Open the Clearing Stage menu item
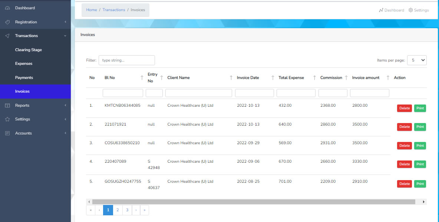The image size is (439, 222). click(29, 50)
